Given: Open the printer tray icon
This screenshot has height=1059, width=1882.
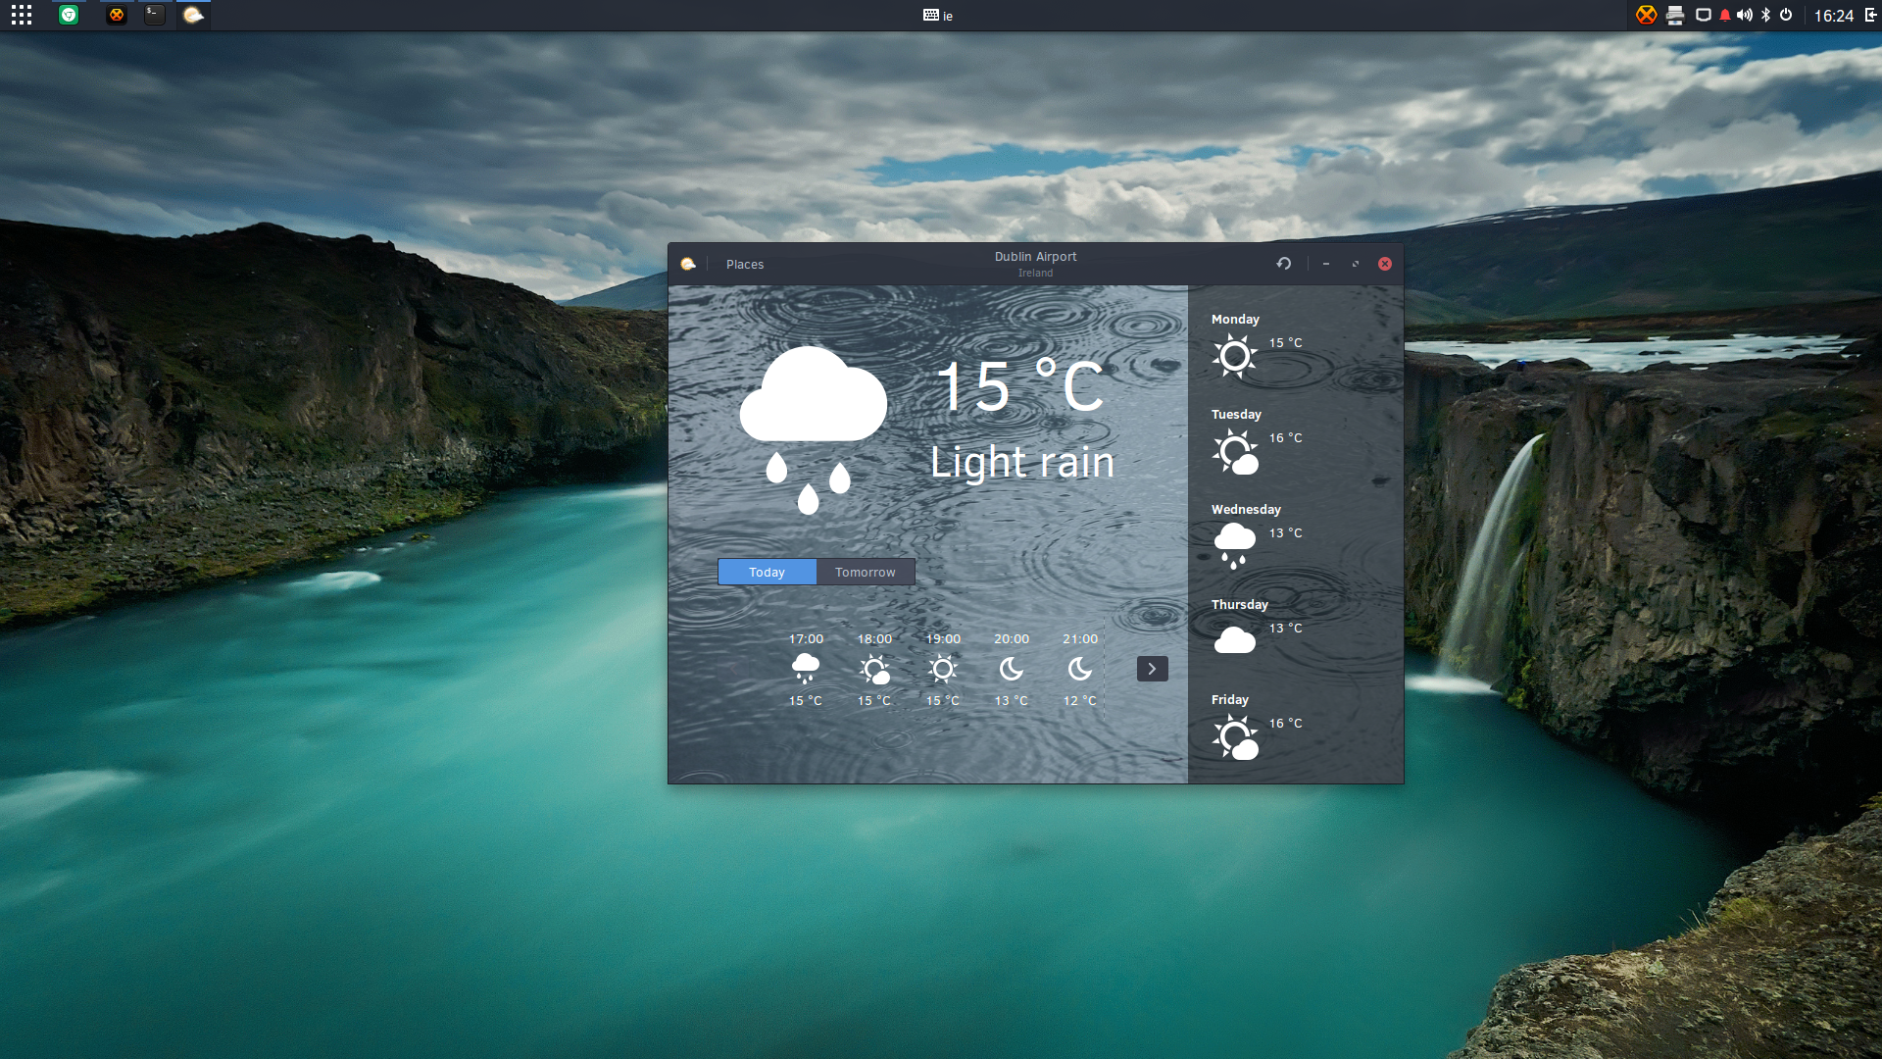Looking at the screenshot, I should pyautogui.click(x=1675, y=15).
